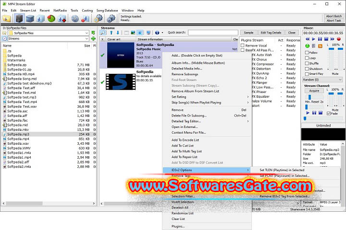Open the gears settings toolbar icon
346x230 pixels.
coord(111,19)
